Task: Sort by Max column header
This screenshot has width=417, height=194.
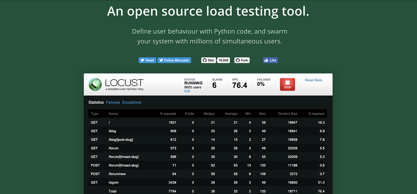Action: point(262,114)
